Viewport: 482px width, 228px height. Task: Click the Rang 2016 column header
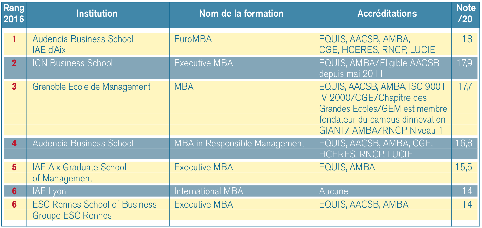click(x=14, y=14)
